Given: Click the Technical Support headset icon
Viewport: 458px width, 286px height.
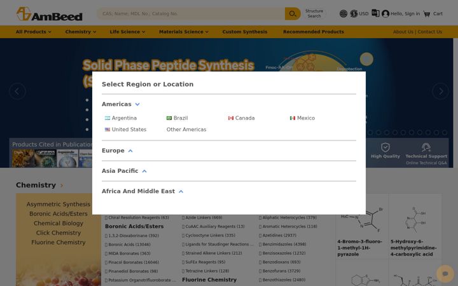Looking at the screenshot, I should pos(426,147).
